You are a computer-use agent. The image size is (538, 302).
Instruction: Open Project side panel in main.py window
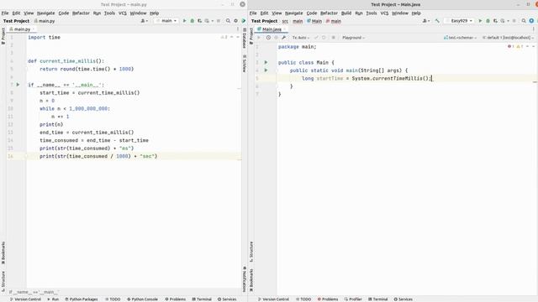[x=3, y=36]
